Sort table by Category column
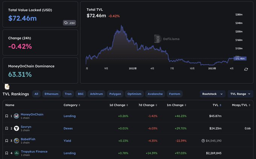 [72, 105]
